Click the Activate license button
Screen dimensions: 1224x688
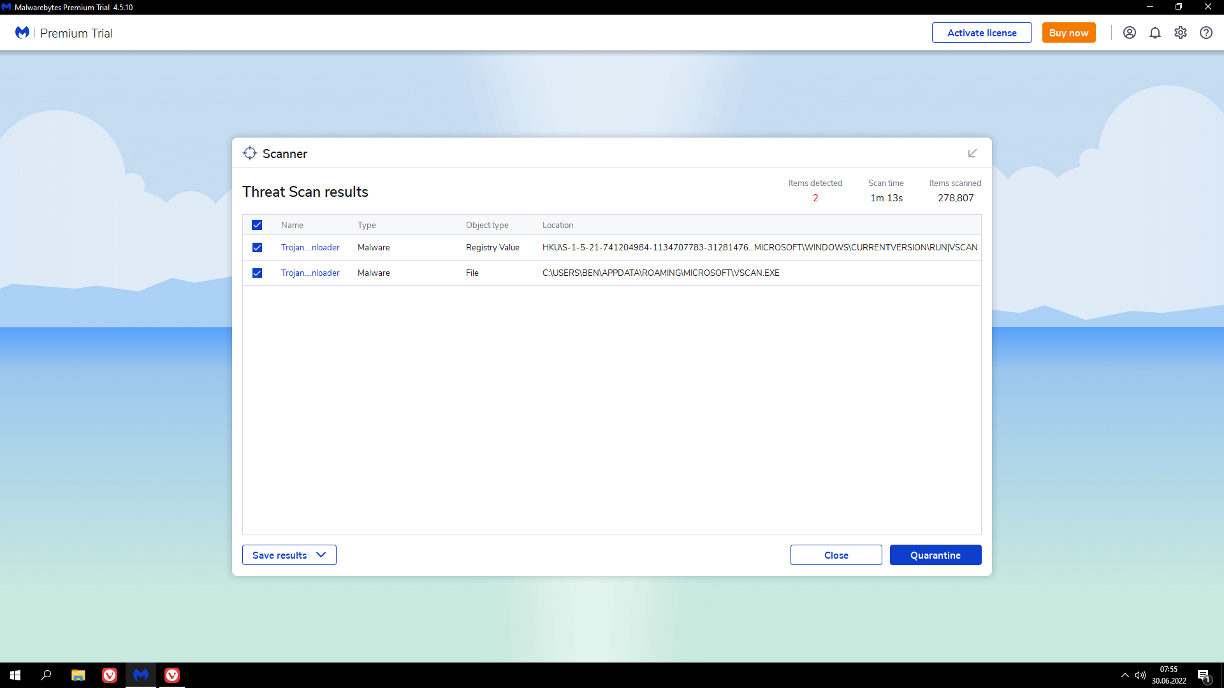click(981, 32)
